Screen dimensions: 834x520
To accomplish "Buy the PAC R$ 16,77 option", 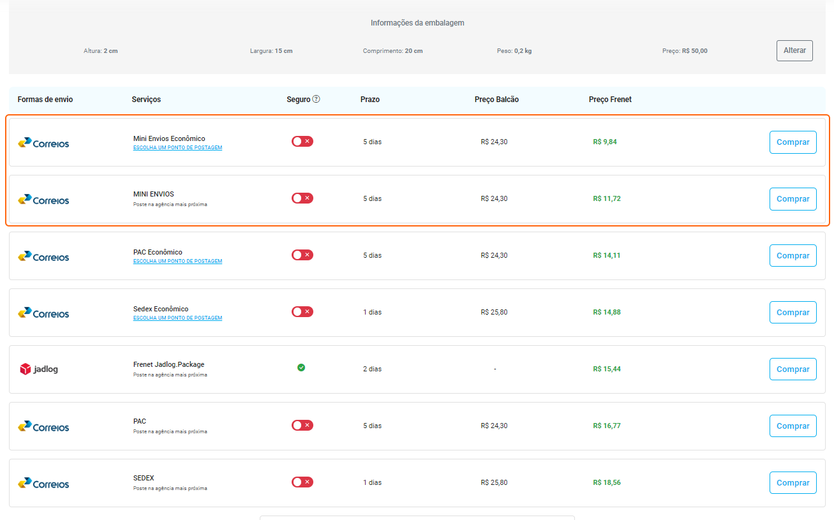I will (x=793, y=426).
